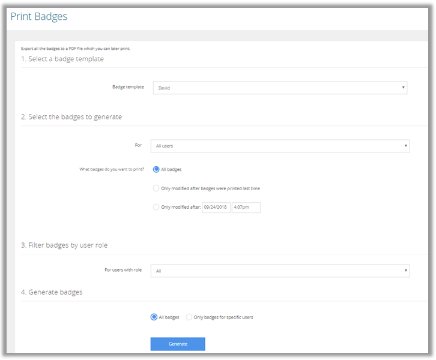
Task: Select All badges radio in Generate badges section
Action: pos(154,317)
